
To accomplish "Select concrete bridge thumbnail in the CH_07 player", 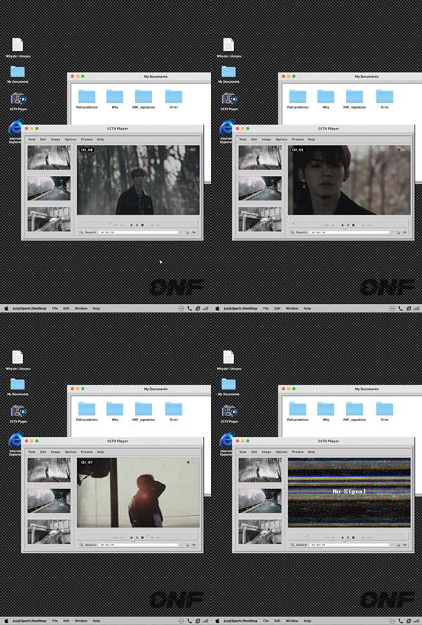I will tap(48, 531).
